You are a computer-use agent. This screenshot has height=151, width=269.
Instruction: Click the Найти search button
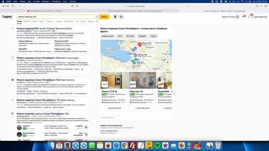104,17
